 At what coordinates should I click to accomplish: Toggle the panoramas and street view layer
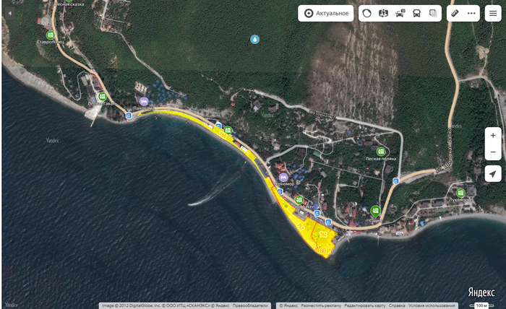384,13
